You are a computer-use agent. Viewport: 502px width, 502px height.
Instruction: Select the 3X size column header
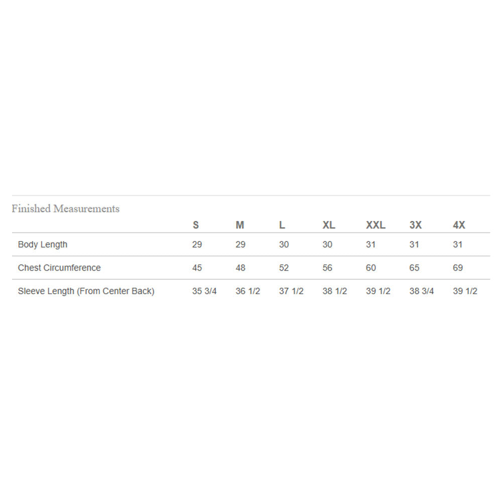pos(416,225)
